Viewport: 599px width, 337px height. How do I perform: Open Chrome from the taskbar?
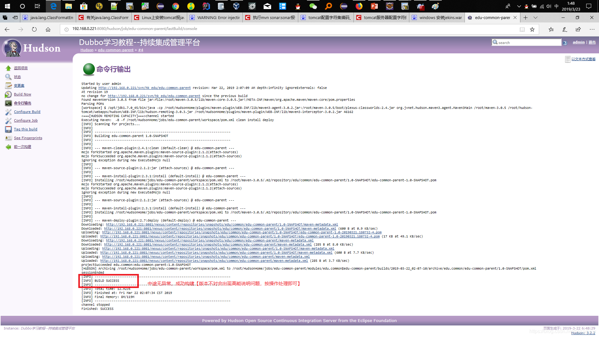pos(176,6)
